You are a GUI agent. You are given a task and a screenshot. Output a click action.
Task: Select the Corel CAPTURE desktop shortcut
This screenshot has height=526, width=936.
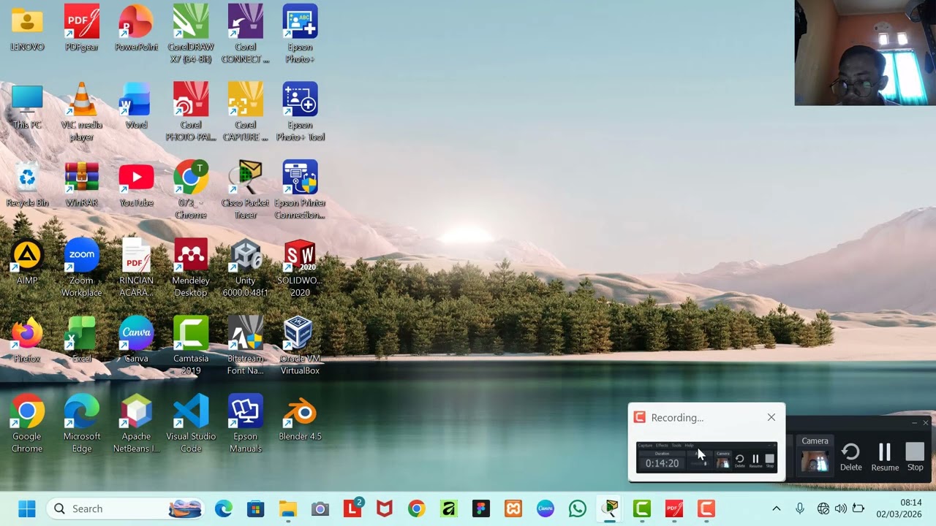[246, 112]
